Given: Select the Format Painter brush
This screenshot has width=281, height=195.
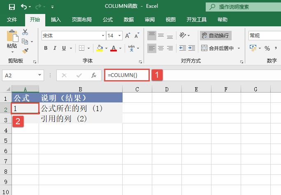Looking at the screenshot, I should coord(25,51).
